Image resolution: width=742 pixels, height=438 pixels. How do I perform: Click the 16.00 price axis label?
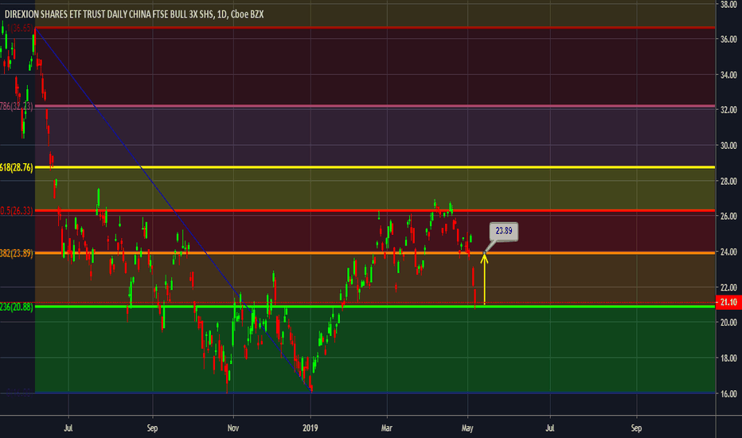[x=728, y=394]
